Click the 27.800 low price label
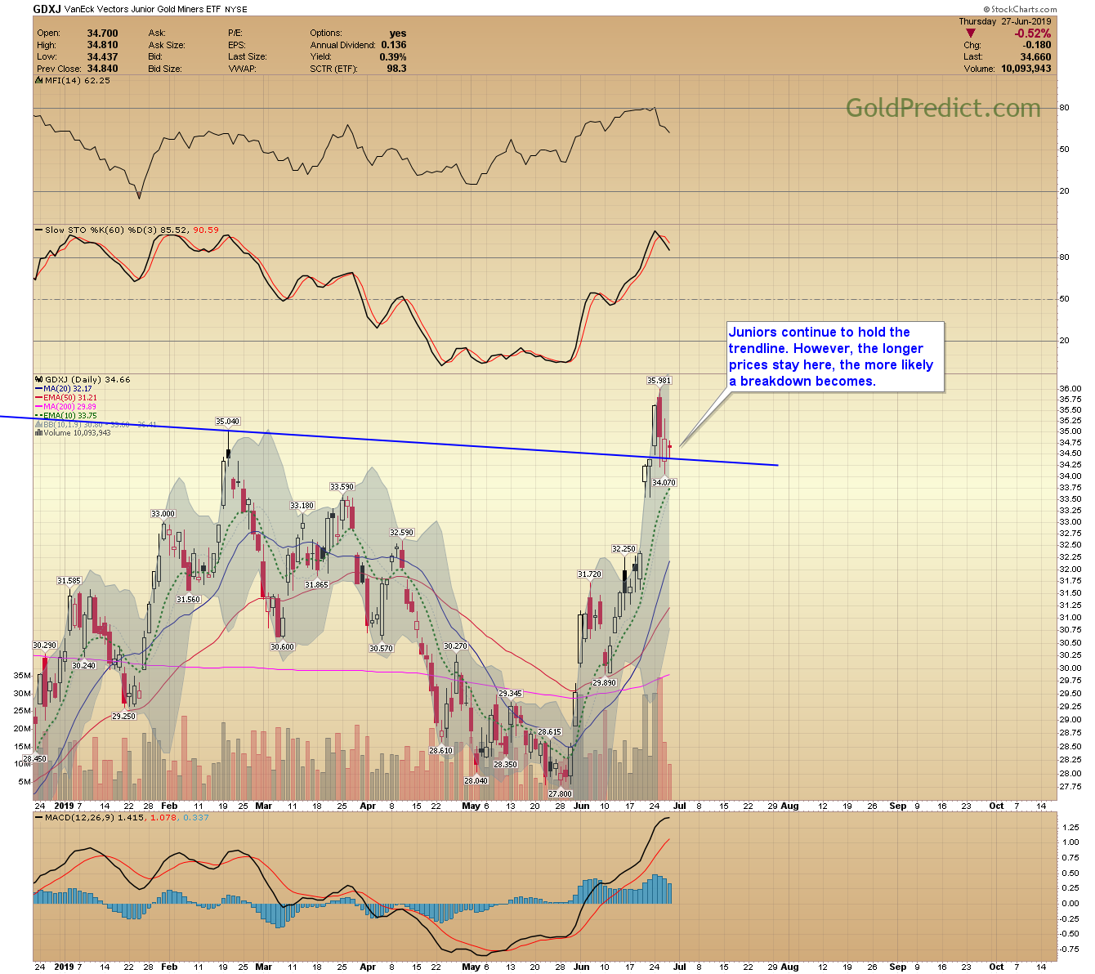The height and width of the screenshot is (974, 1095). (560, 793)
